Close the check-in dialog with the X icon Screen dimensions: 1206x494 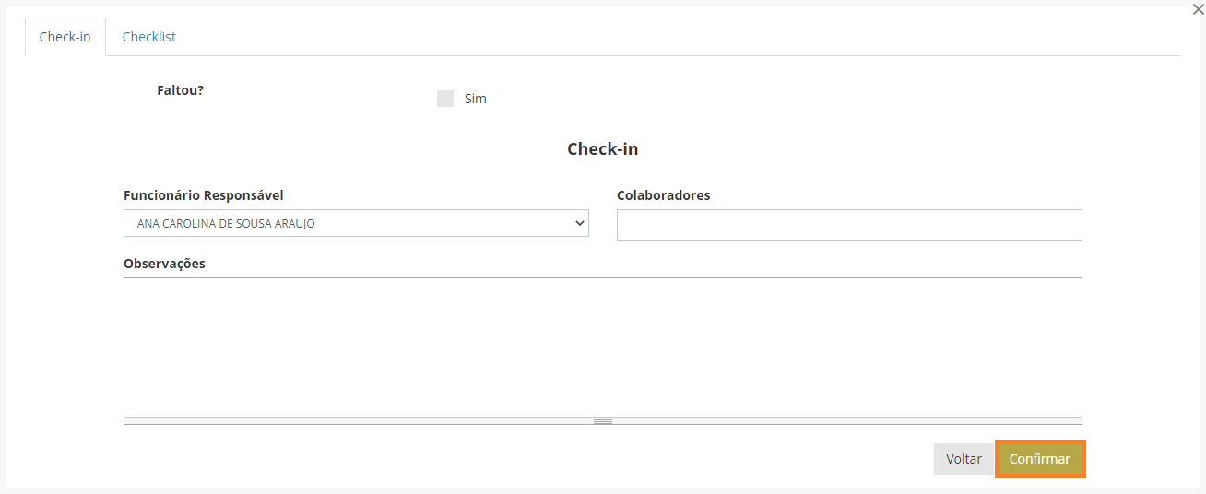(1198, 10)
